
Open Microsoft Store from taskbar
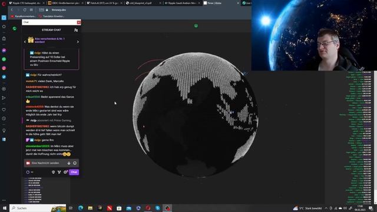[x=119, y=208]
